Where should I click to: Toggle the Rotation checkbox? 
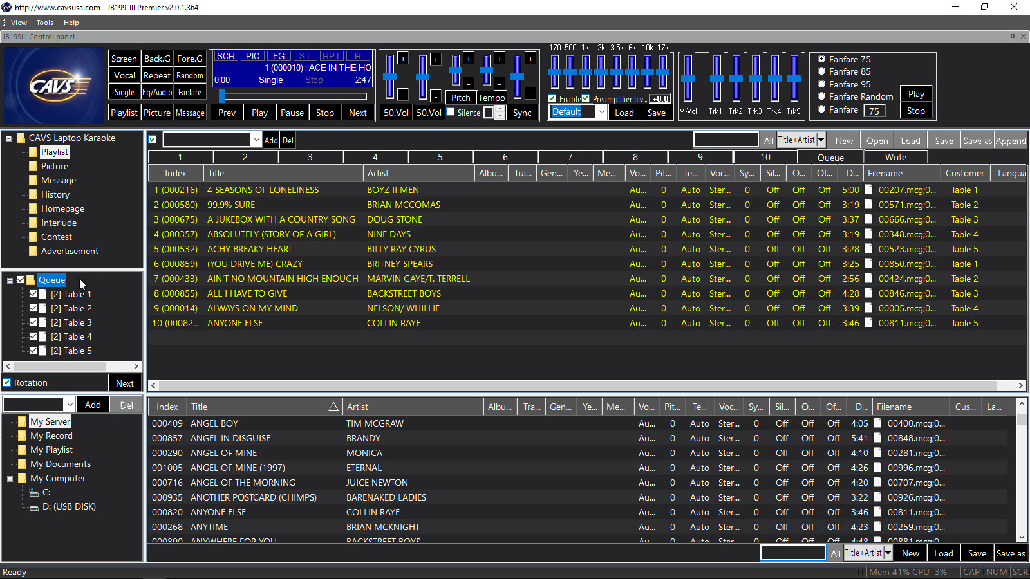(x=7, y=382)
